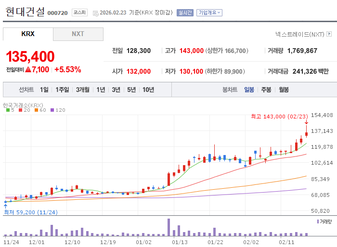Click the tallest volume bar near 01/13

tap(168, 227)
